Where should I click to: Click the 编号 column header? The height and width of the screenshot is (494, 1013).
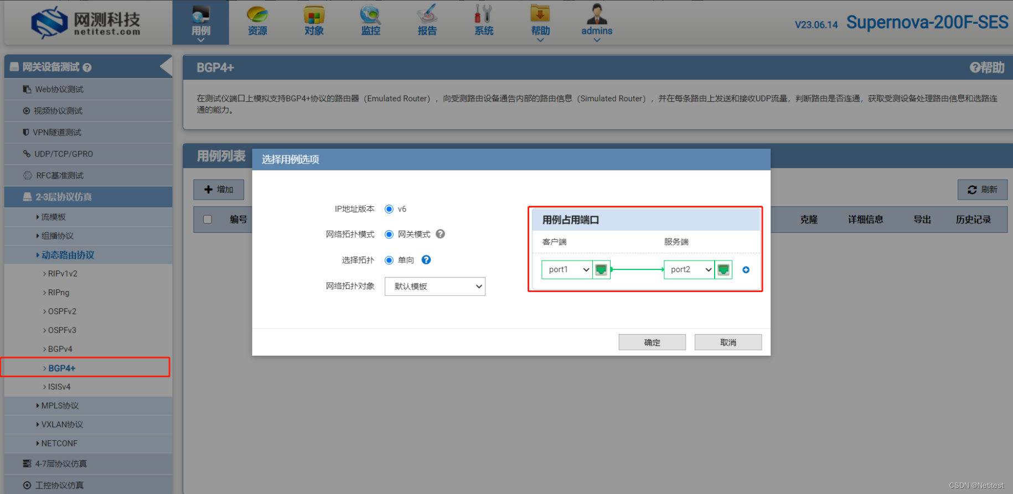pos(239,220)
